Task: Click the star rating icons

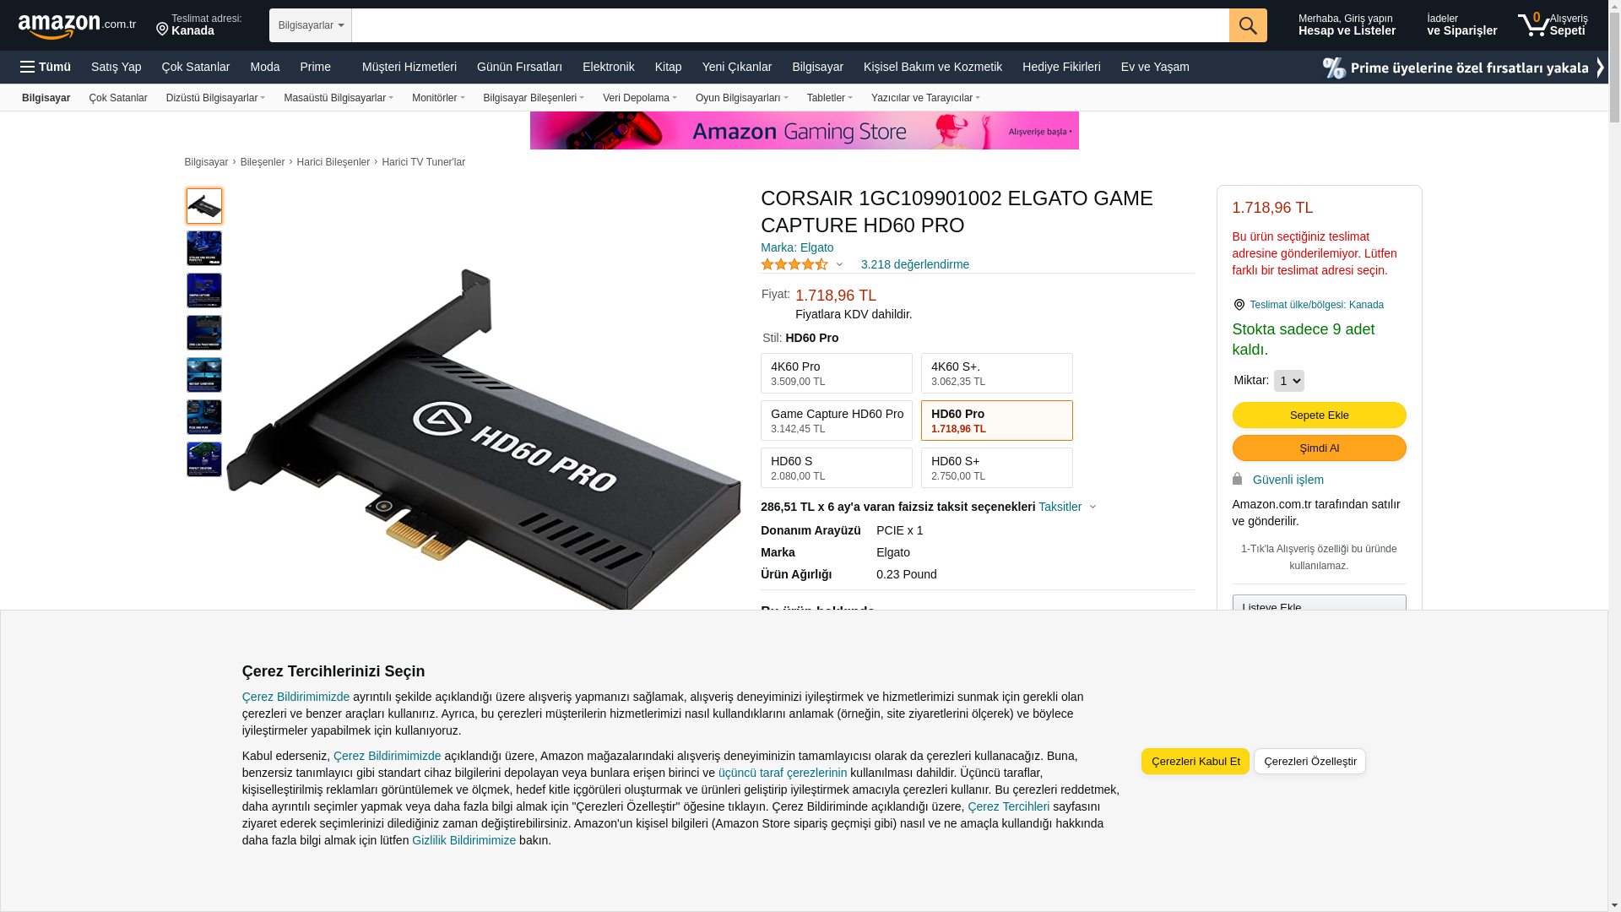Action: [794, 264]
